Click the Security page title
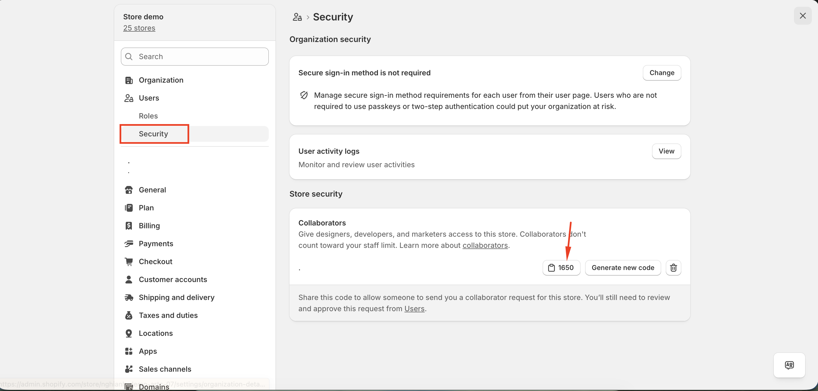818x391 pixels. (x=333, y=17)
